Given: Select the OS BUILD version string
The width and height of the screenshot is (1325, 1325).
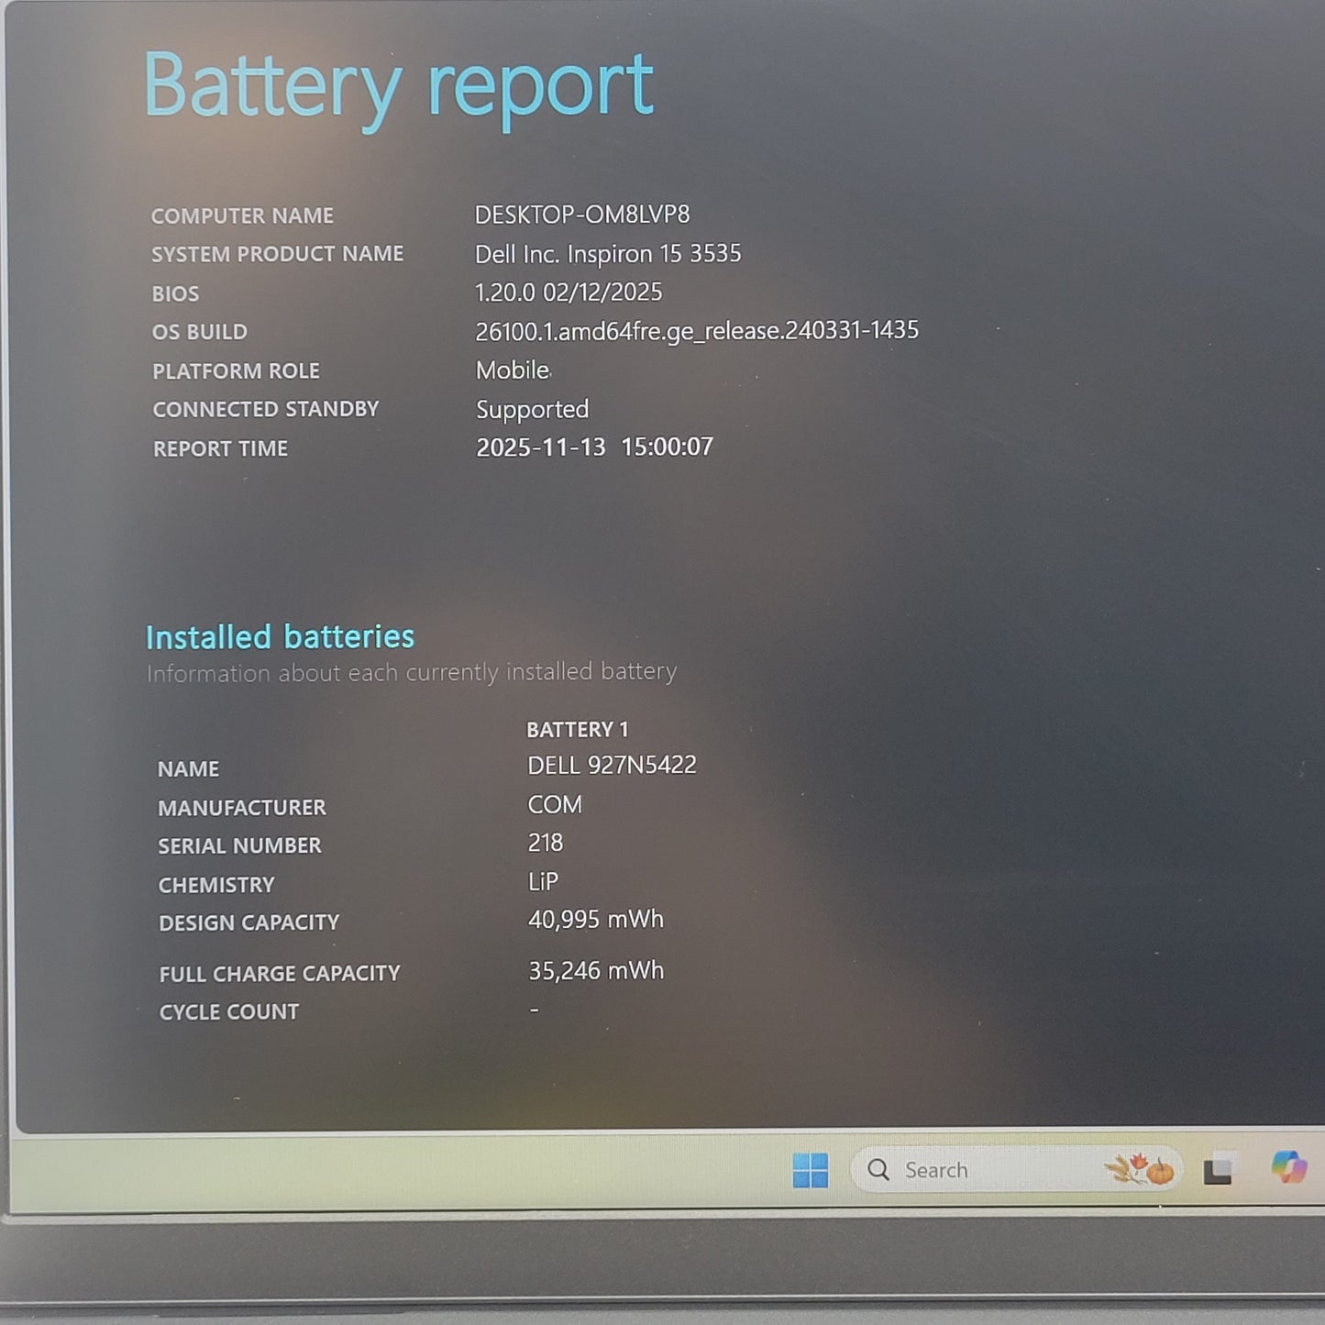Looking at the screenshot, I should click(x=699, y=330).
